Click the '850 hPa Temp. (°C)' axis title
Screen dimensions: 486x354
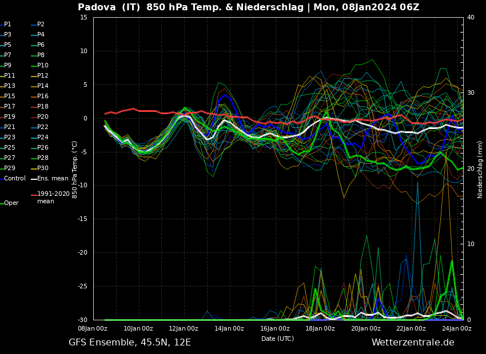[74, 170]
